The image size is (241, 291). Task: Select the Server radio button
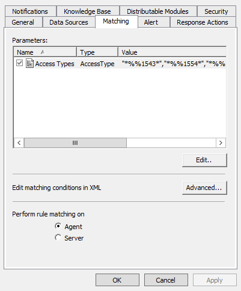58,237
